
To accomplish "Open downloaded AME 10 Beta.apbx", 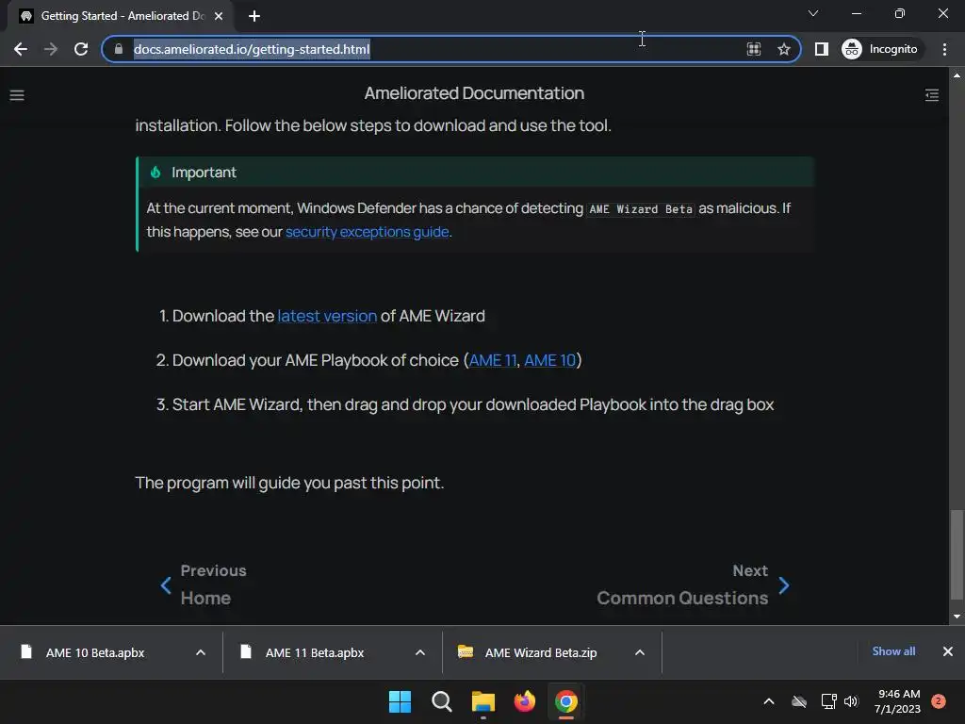I will point(95,652).
